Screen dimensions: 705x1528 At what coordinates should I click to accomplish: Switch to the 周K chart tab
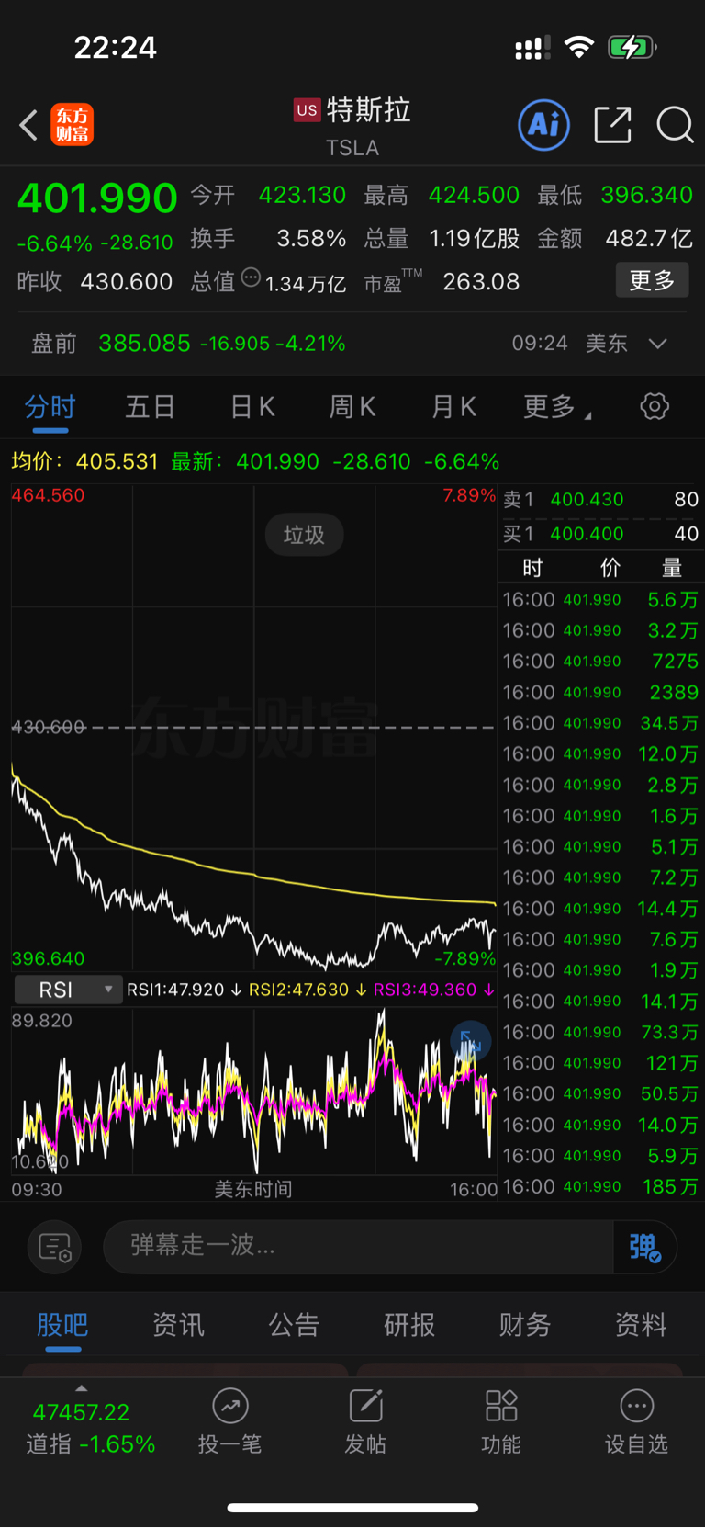[352, 407]
